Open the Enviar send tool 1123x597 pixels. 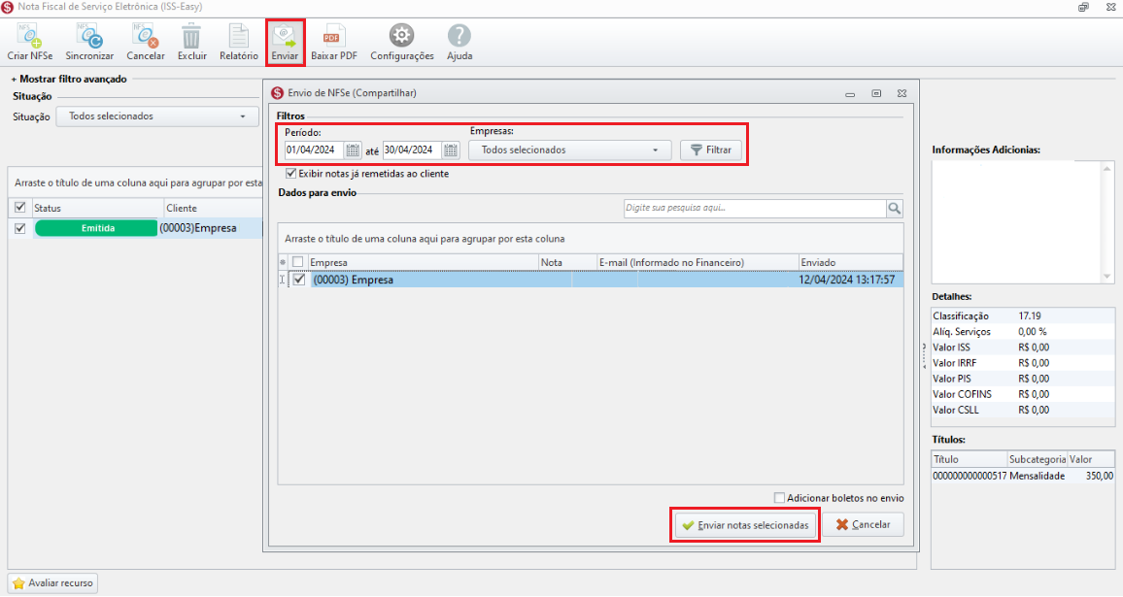pyautogui.click(x=285, y=42)
